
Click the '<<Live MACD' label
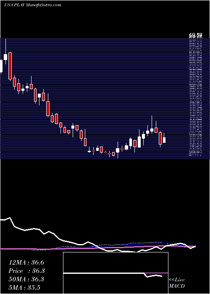[177, 283]
